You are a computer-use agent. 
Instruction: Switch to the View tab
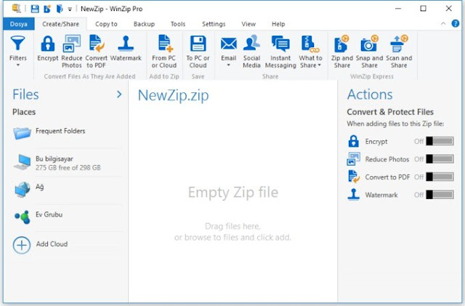coord(248,24)
